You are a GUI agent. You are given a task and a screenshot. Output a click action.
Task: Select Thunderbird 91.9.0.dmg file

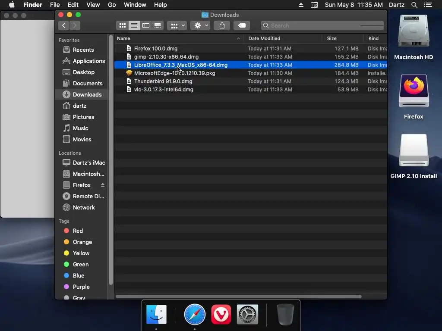[x=251, y=81]
